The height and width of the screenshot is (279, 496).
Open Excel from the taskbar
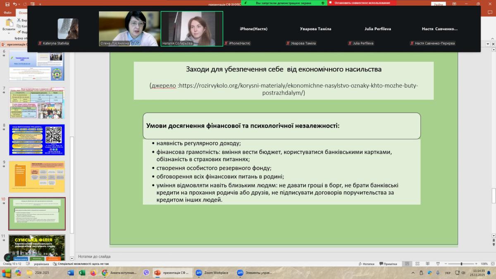(82, 273)
